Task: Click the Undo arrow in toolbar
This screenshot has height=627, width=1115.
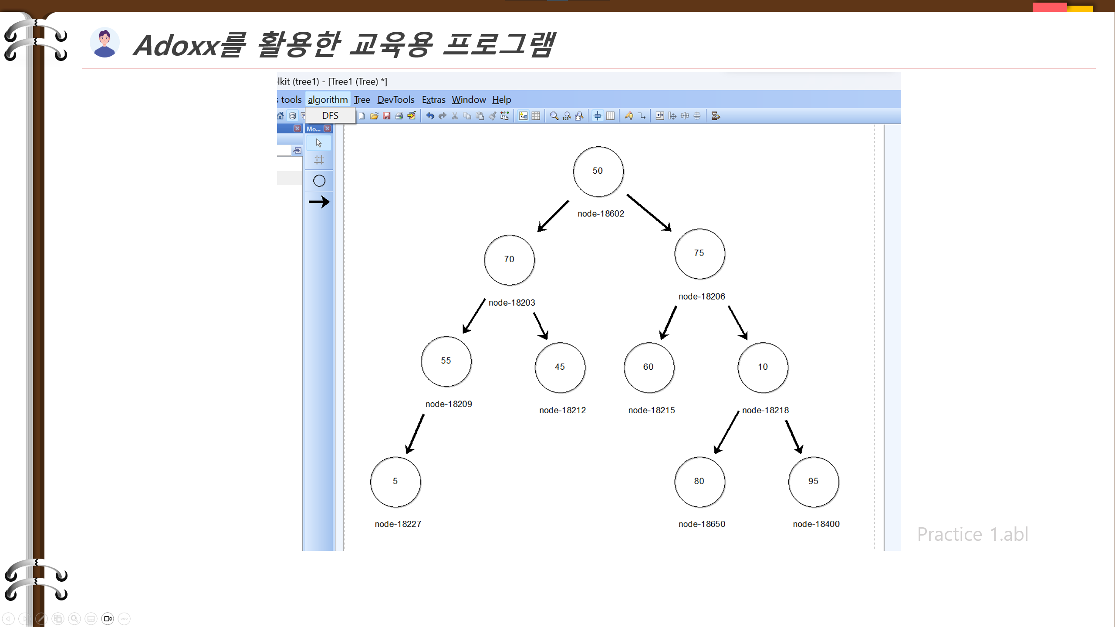Action: [x=430, y=116]
